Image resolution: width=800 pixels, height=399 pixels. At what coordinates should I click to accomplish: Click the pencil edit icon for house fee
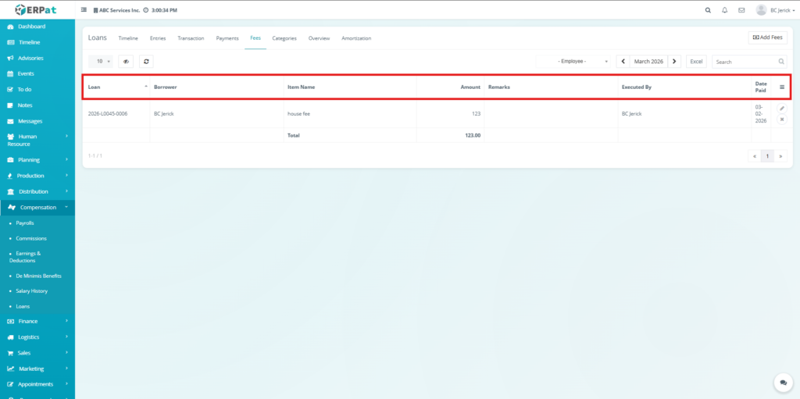pos(782,109)
